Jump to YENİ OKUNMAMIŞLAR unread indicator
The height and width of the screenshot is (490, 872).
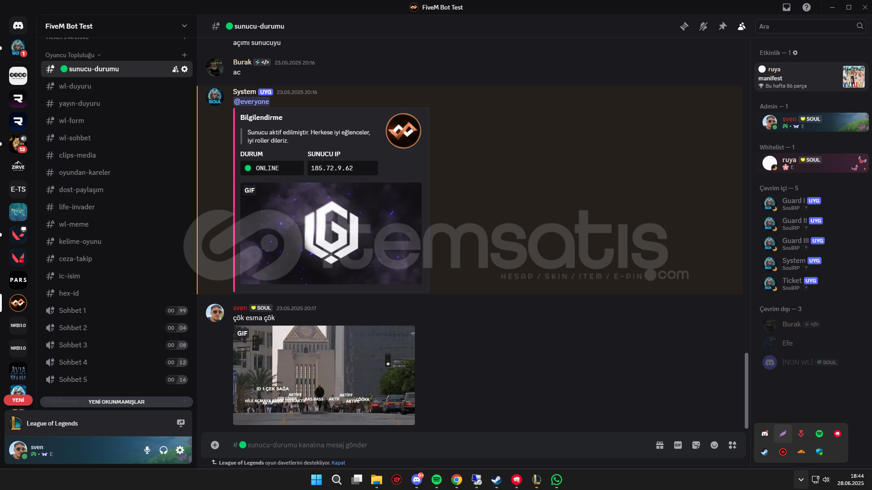coord(116,402)
